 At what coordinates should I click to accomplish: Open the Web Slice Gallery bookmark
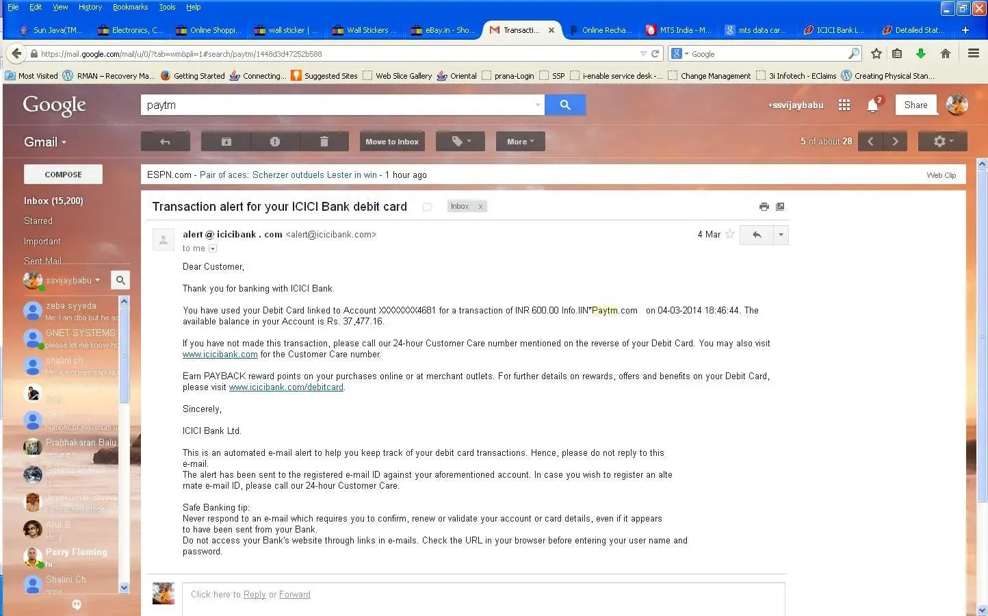click(x=397, y=76)
